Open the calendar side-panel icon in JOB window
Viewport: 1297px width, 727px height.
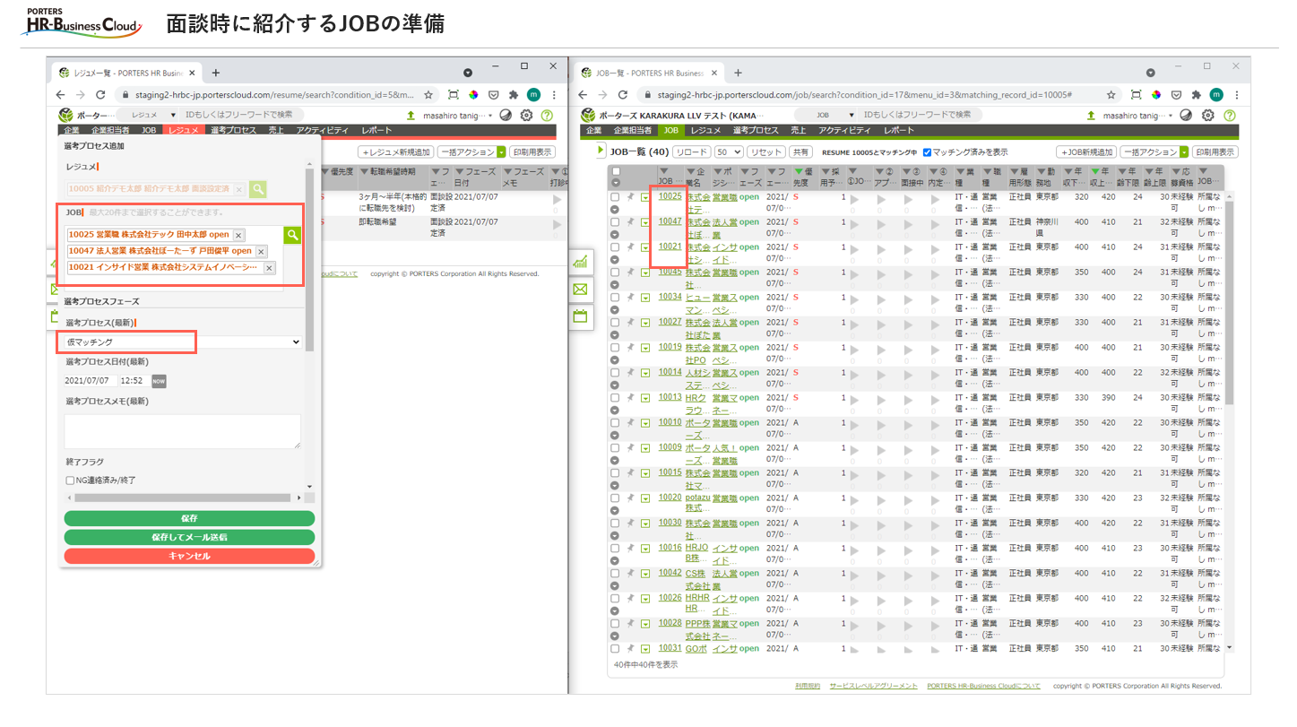(580, 316)
